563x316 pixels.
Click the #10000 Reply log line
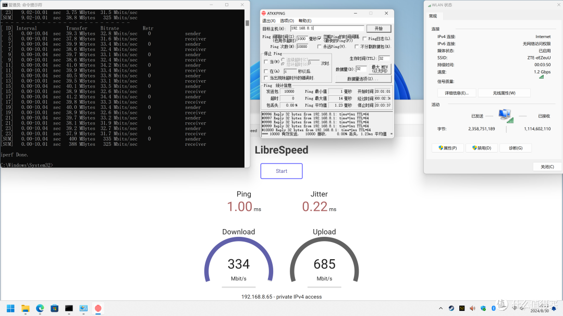pyautogui.click(x=315, y=130)
